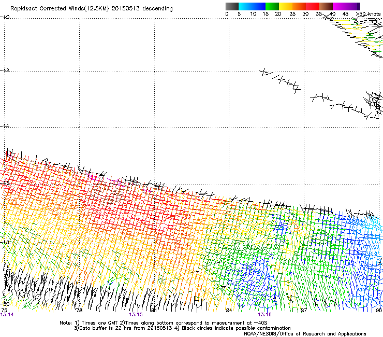This screenshot has height=337, width=383.
Task: Click the 78 longitude axis label
Action: click(x=79, y=311)
